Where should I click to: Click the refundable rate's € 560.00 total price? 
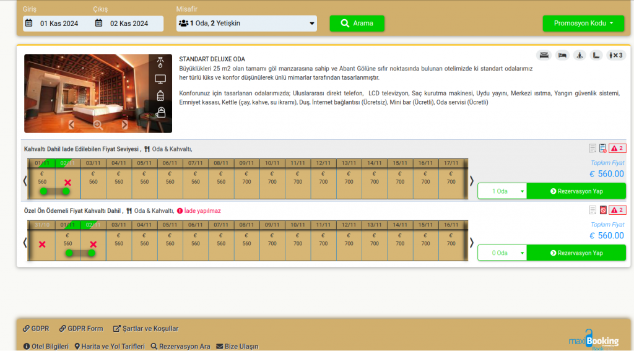tap(607, 174)
